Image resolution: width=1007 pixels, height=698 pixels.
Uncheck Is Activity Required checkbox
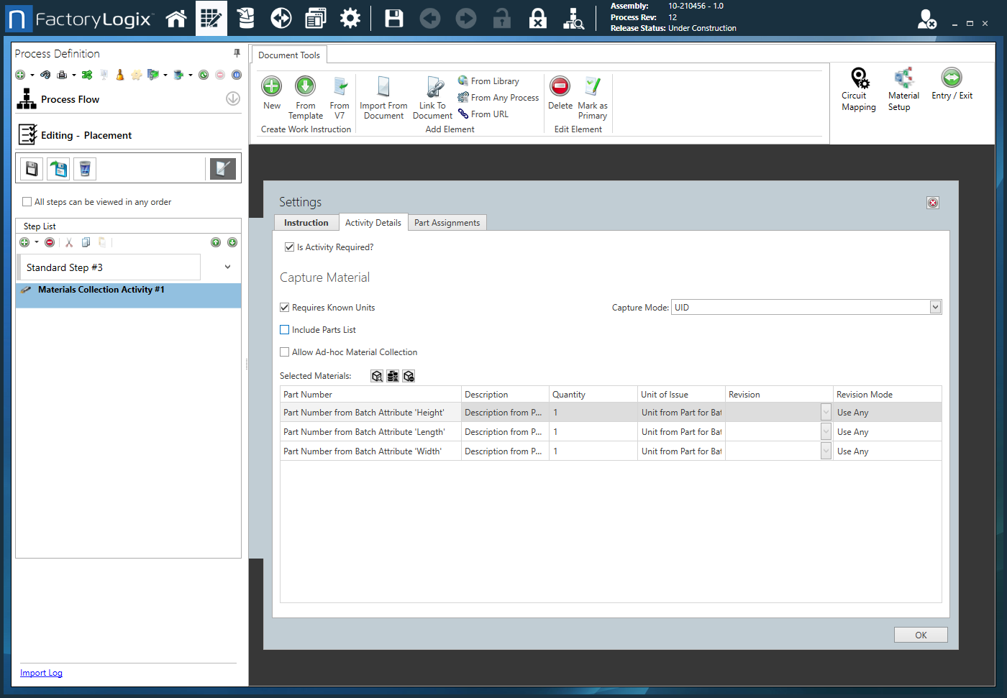pyautogui.click(x=290, y=247)
